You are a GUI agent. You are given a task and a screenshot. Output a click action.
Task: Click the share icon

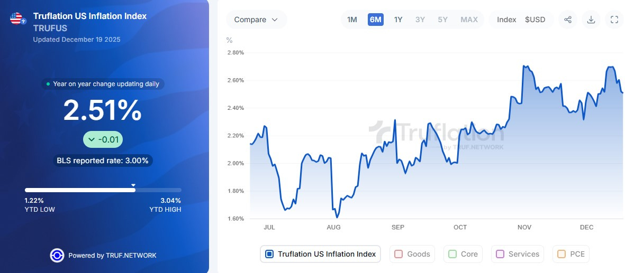[568, 20]
